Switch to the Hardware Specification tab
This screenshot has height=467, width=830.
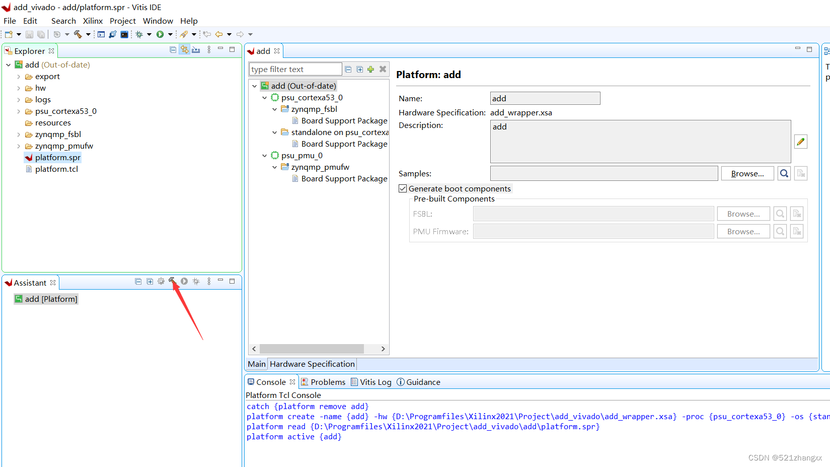(x=312, y=364)
